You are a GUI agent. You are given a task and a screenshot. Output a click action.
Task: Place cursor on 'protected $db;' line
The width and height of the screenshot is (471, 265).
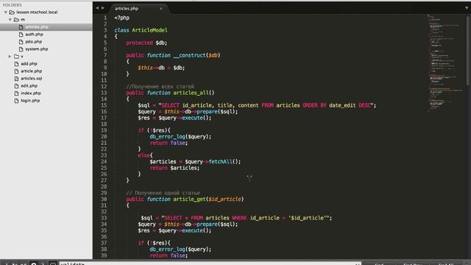click(146, 43)
